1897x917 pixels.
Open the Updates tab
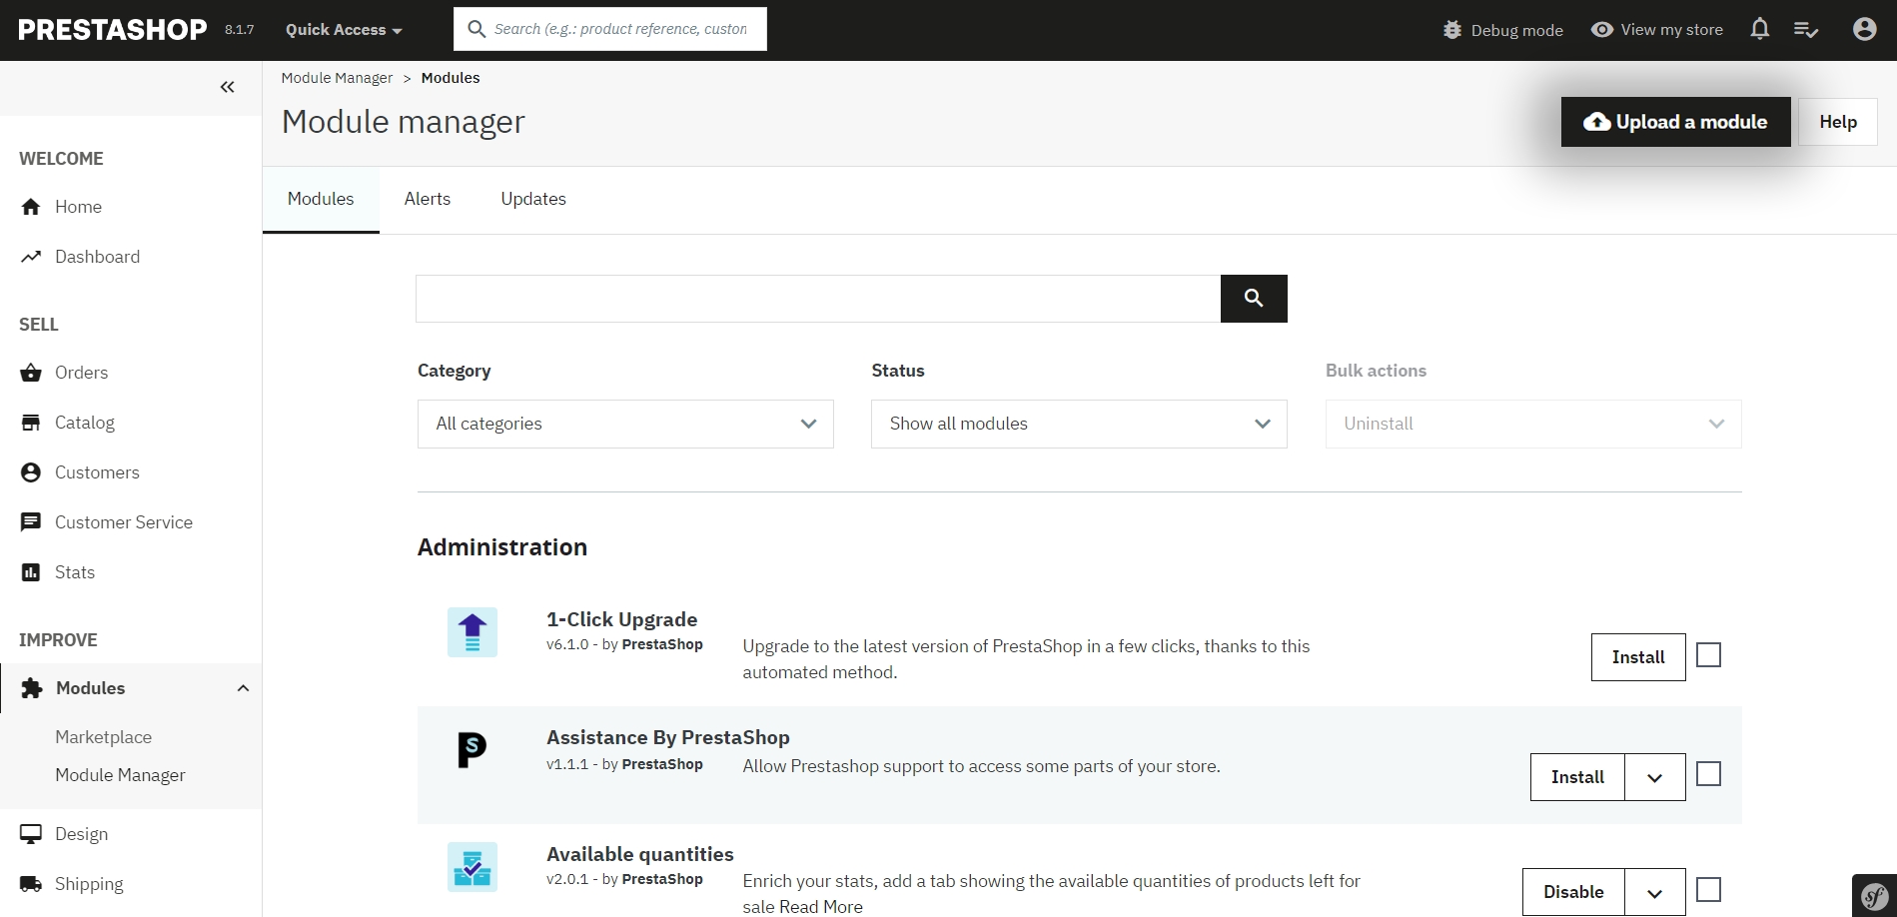coord(532,199)
